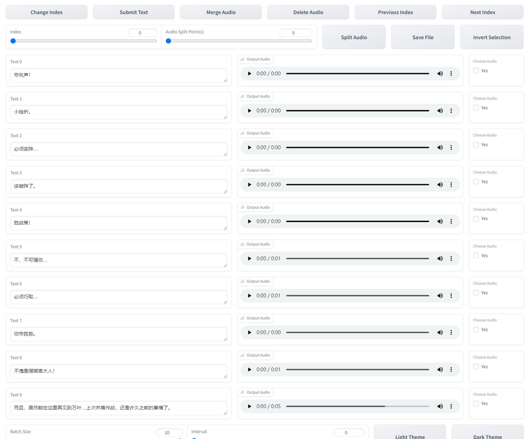The width and height of the screenshot is (528, 439).
Task: Switch to Light Theme
Action: (x=410, y=432)
